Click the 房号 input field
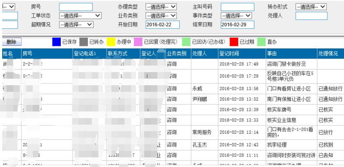Viewport: 344px width, 167px height. (x=76, y=7)
